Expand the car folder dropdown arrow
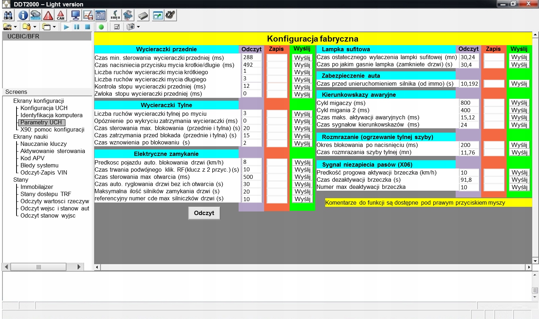Screen dimensions: 539x319 (x=15, y=27)
